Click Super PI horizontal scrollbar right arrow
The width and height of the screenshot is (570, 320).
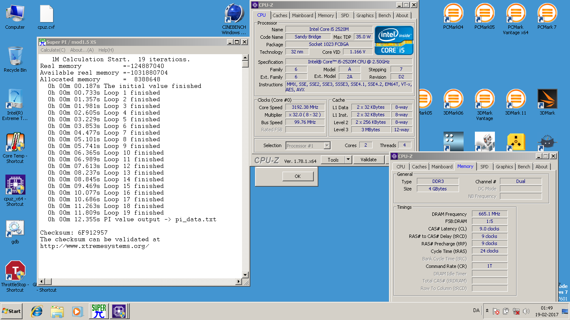239,282
